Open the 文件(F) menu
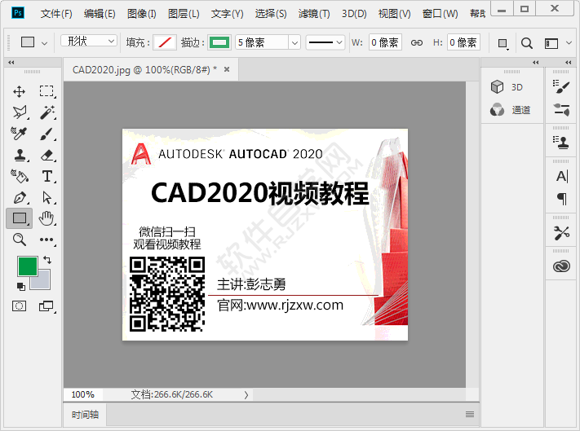This screenshot has width=580, height=431. (56, 14)
